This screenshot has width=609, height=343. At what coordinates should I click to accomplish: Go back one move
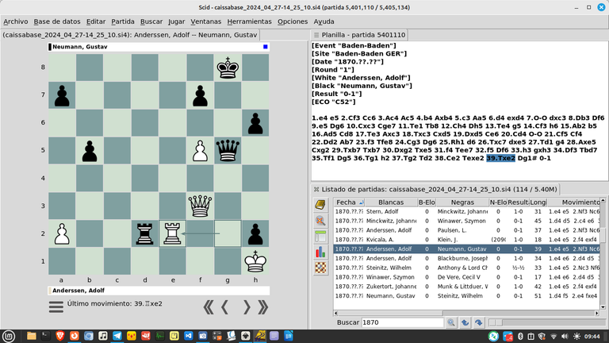pos(224,307)
